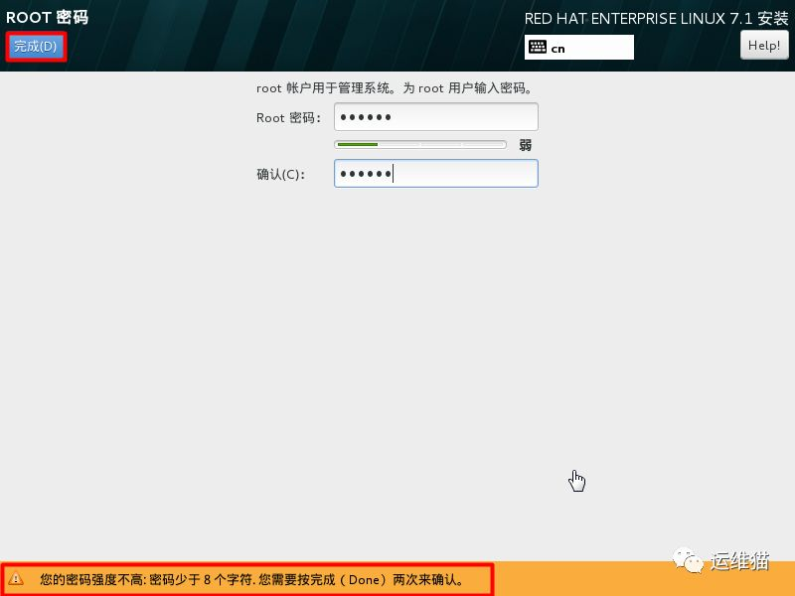The image size is (795, 596).
Task: Click the root account description text
Action: click(x=394, y=88)
